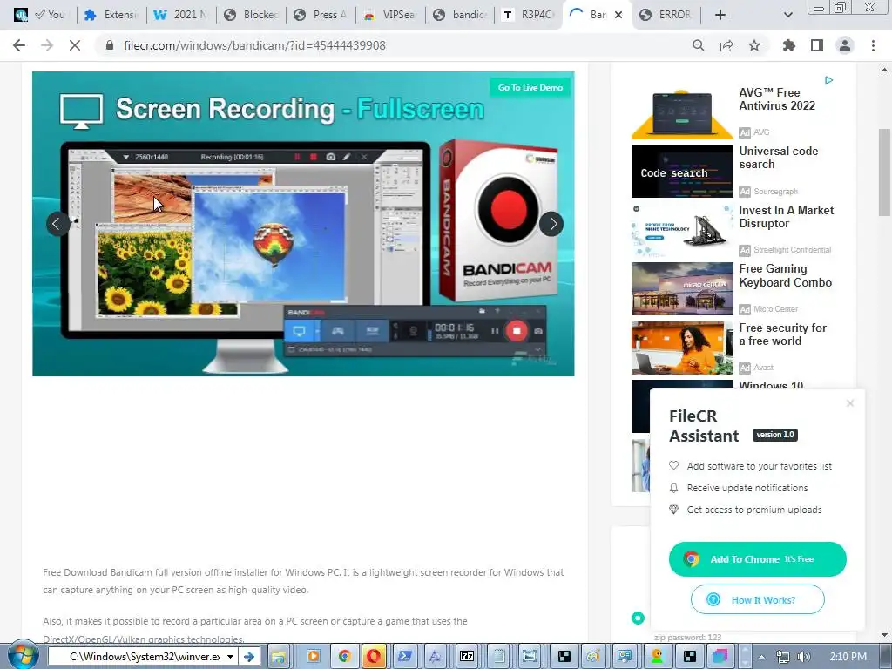Click the How It Works? button
This screenshot has width=892, height=669.
click(x=757, y=599)
